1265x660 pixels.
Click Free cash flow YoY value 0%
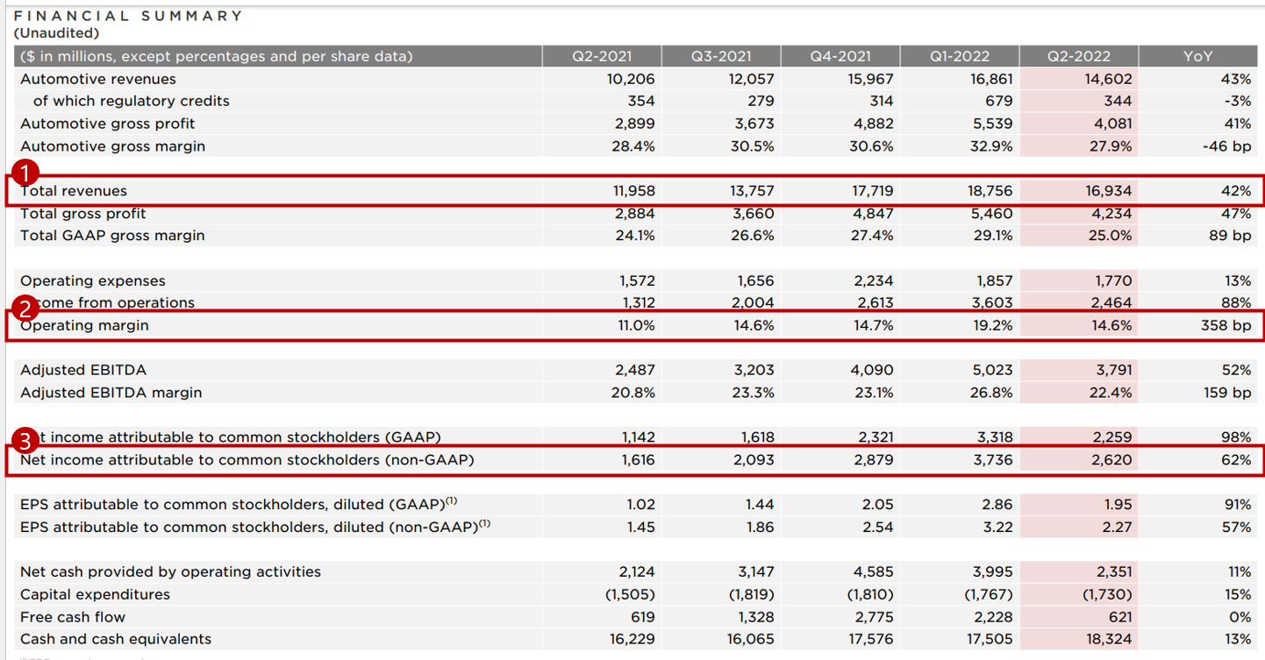(x=1239, y=617)
